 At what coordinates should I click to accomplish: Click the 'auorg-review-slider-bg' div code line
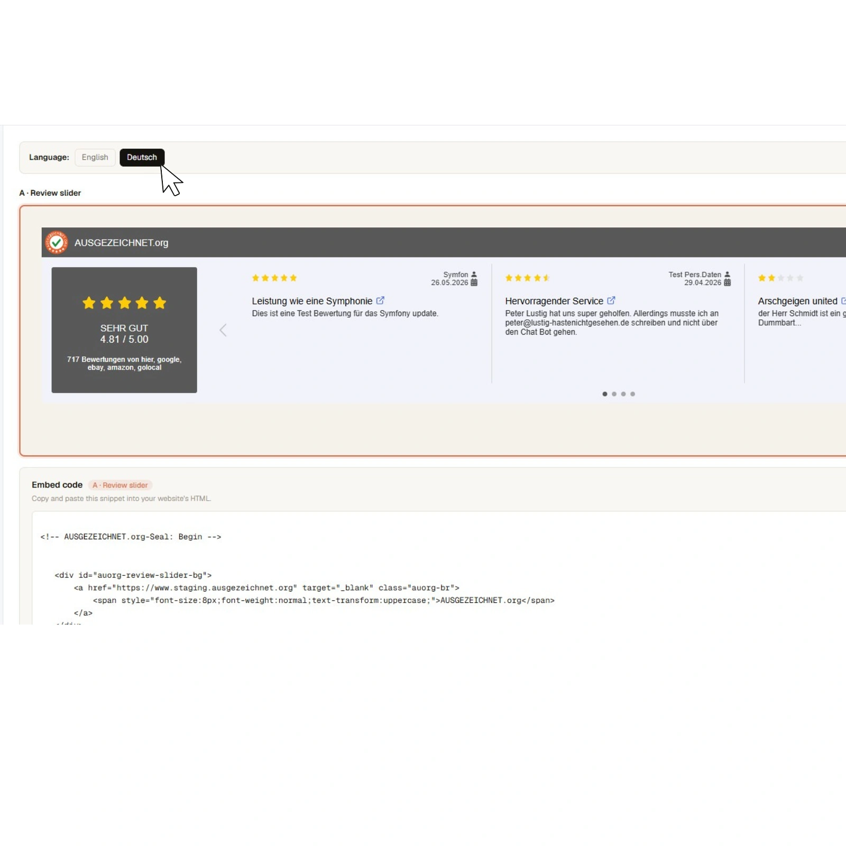pyautogui.click(x=133, y=575)
